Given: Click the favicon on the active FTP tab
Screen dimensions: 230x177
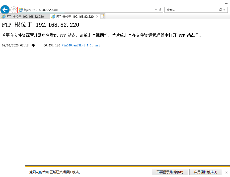Looking at the screenshot, I should 53,16.
